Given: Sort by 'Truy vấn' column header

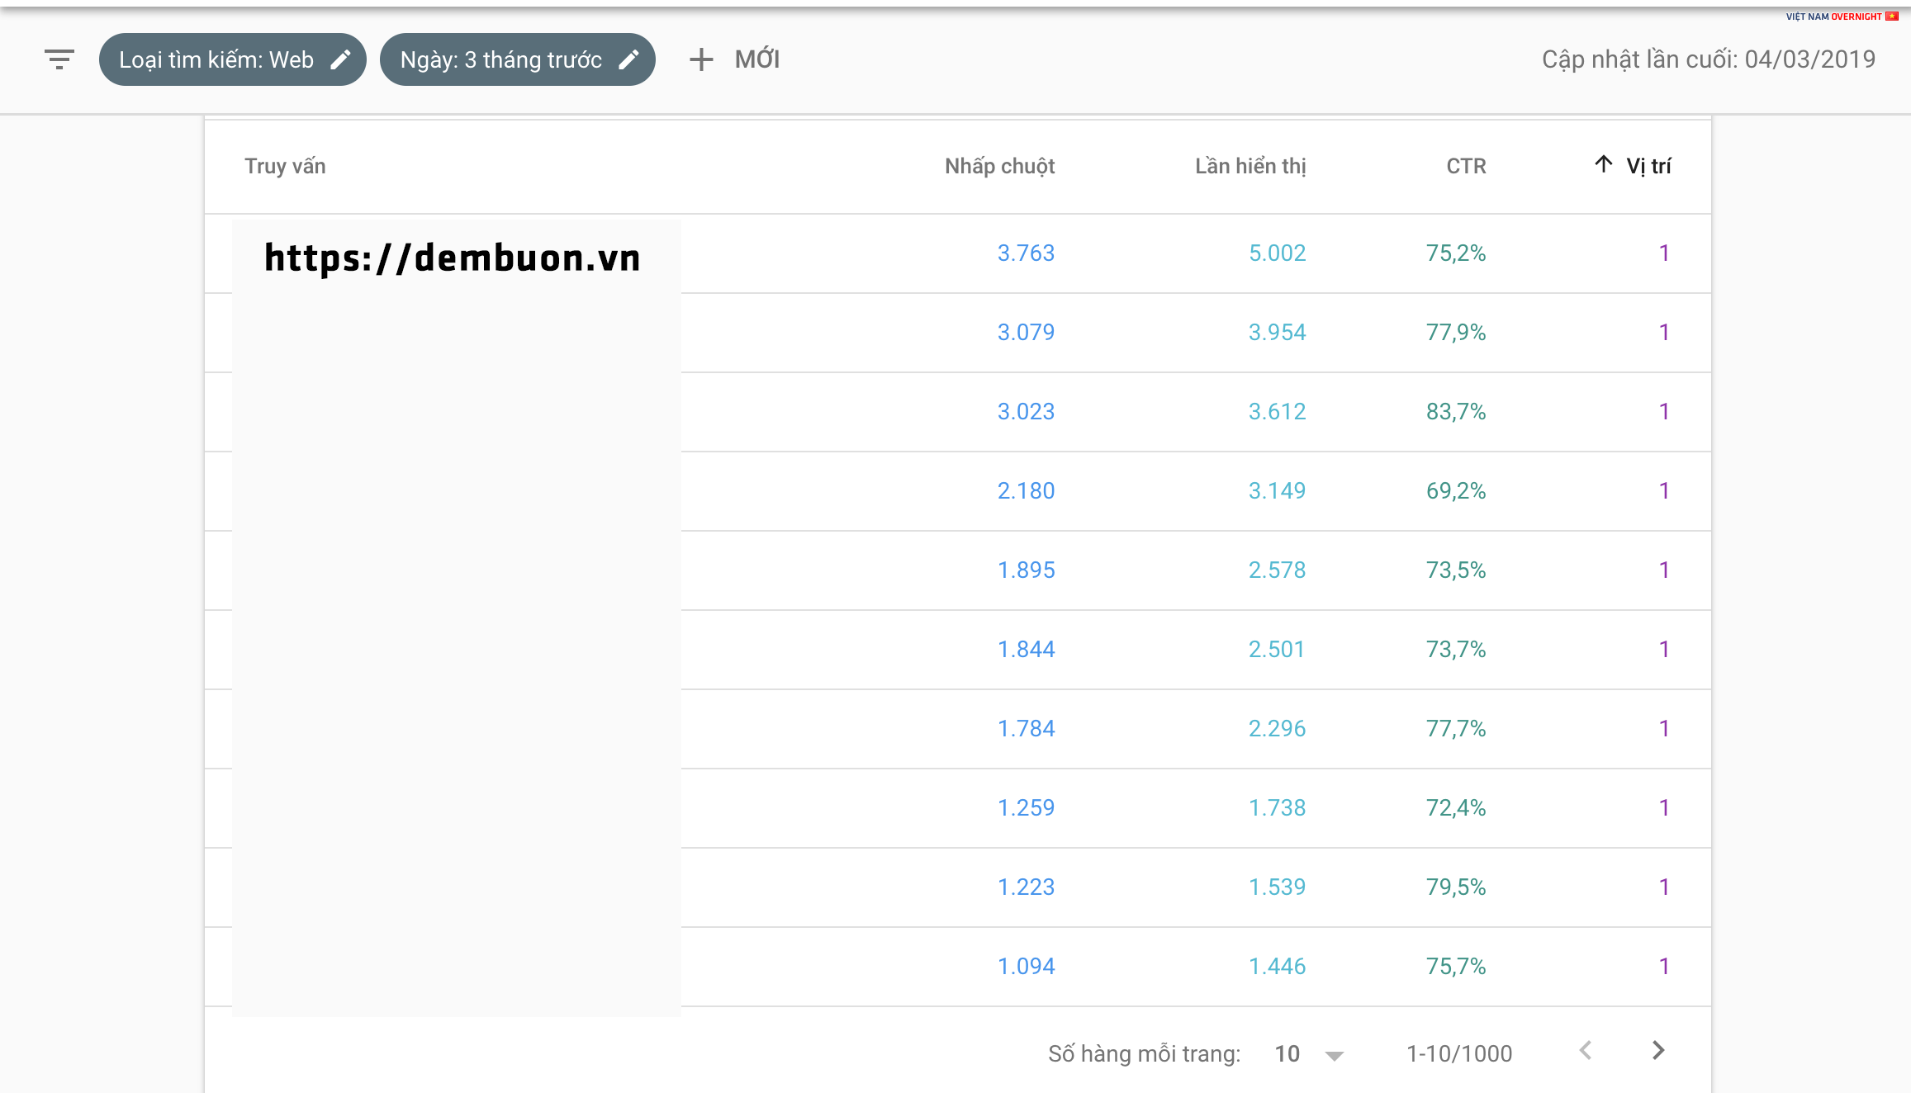Looking at the screenshot, I should [x=285, y=166].
